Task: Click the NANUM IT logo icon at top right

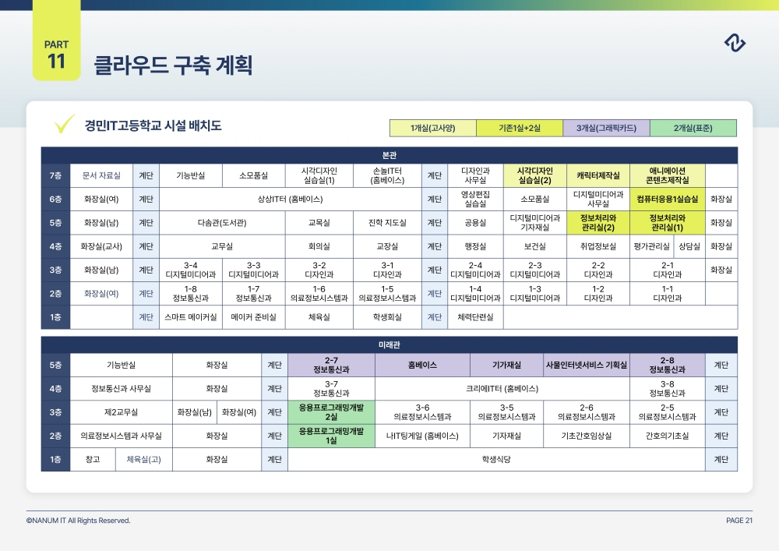Action: click(735, 43)
